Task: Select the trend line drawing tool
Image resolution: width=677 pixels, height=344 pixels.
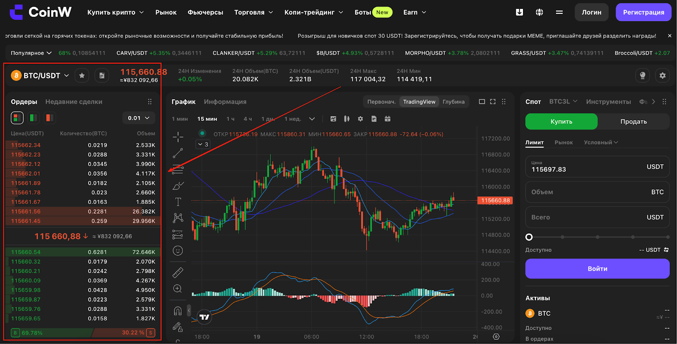Action: point(178,153)
